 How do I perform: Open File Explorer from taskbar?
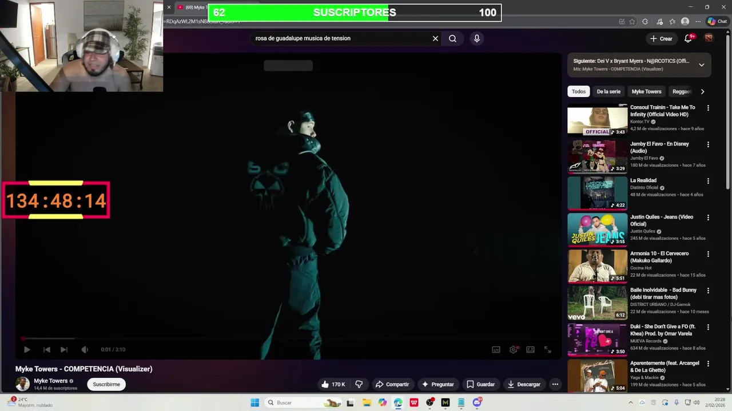(367, 402)
